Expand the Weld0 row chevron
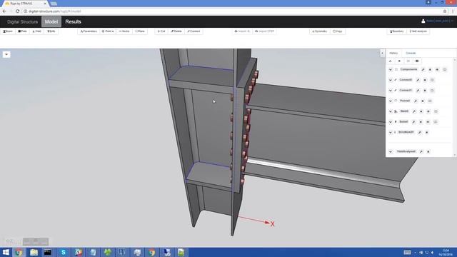This screenshot has width=457, height=257. coord(391,111)
